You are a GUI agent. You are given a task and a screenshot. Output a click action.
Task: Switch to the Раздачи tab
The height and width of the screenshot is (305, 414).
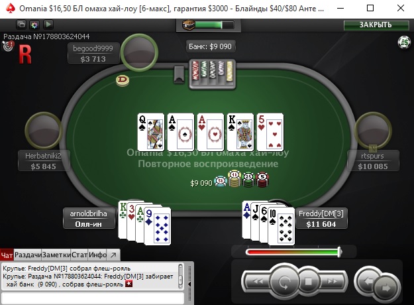point(28,255)
